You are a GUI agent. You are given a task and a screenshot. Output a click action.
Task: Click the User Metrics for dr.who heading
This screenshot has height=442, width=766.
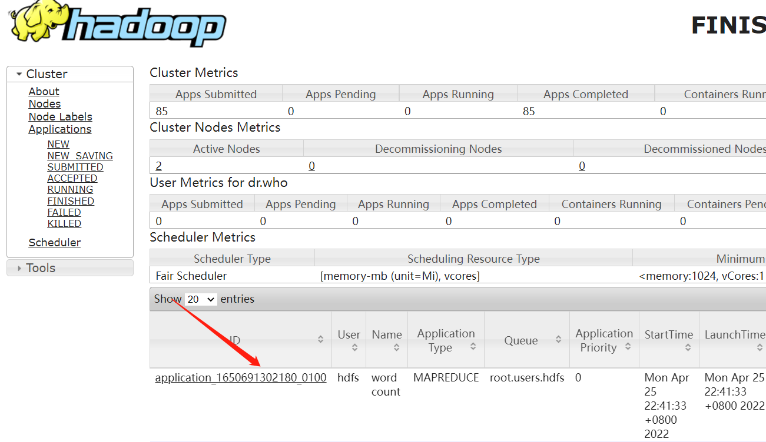[x=219, y=183]
